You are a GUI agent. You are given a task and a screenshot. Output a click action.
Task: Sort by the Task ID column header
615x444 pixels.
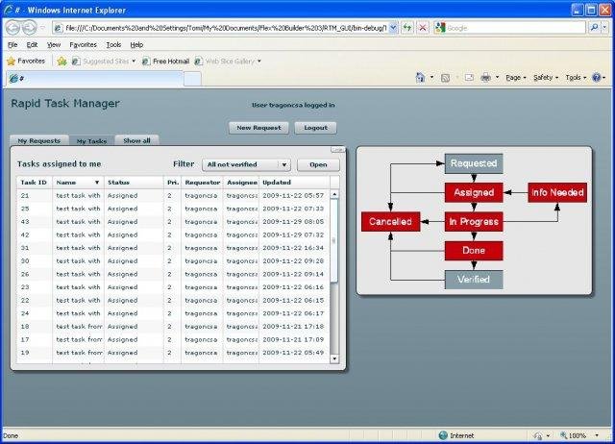pos(35,183)
